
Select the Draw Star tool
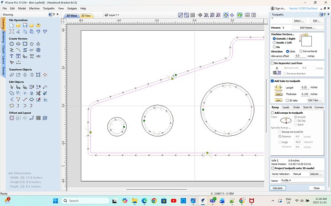[38, 44]
